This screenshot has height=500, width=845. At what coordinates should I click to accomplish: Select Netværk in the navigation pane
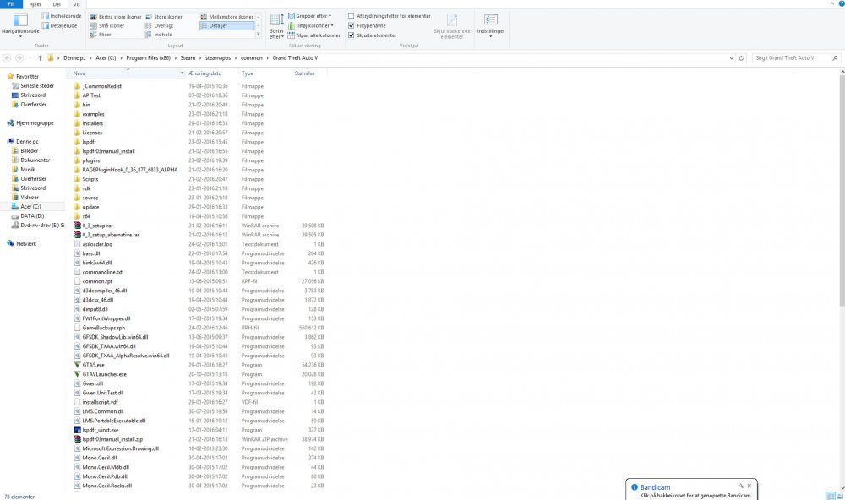pos(26,243)
